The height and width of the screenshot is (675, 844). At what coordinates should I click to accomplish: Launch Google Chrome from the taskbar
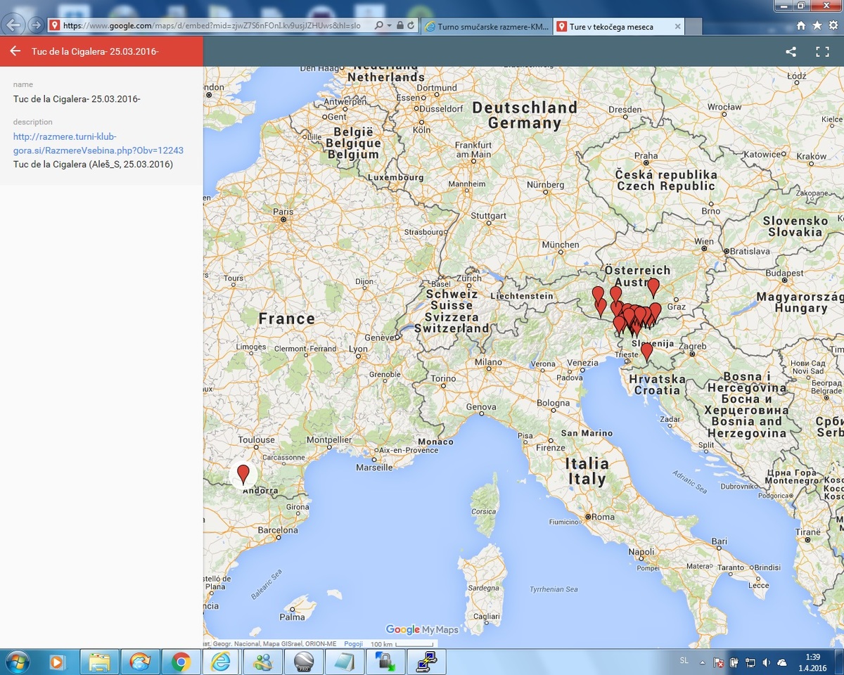pyautogui.click(x=180, y=662)
